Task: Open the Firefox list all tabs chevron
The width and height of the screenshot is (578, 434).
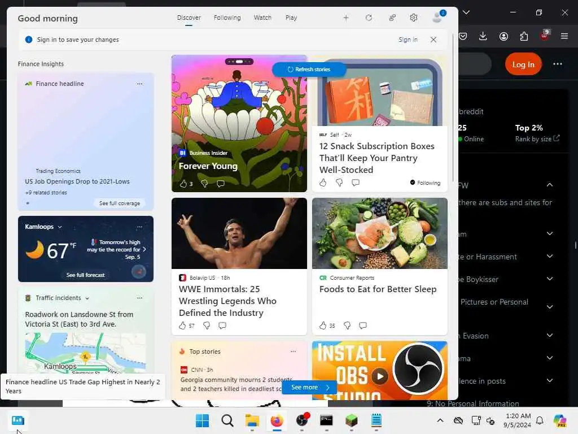Action: click(466, 12)
